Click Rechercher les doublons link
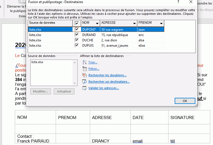The width and height of the screenshot is (213, 145). click(107, 75)
